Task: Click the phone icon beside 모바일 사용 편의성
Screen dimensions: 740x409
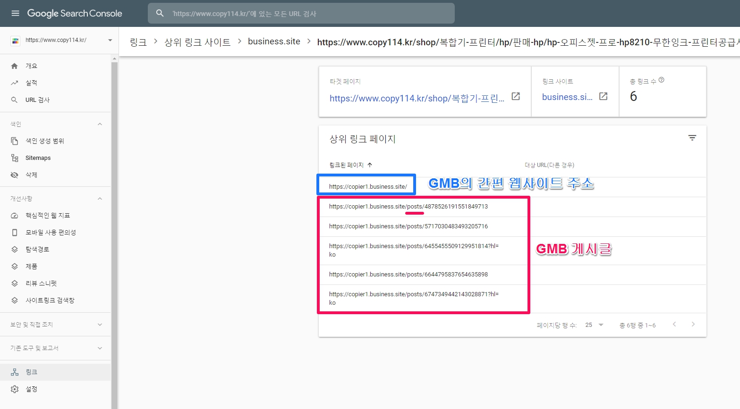Action: pos(15,233)
